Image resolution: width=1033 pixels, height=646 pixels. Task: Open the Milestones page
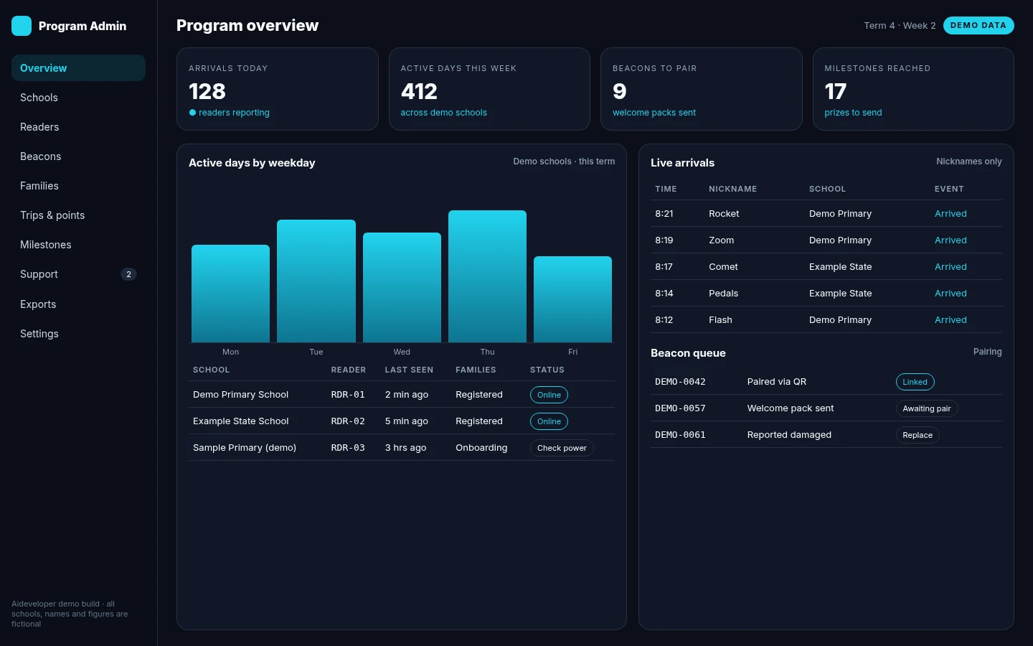[78, 245]
